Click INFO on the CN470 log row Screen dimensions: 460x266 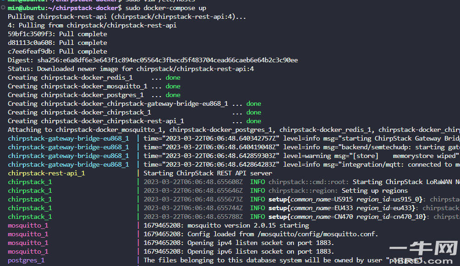[258, 217]
